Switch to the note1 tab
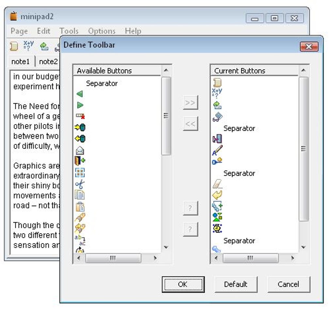The image size is (333, 312). coord(21,62)
